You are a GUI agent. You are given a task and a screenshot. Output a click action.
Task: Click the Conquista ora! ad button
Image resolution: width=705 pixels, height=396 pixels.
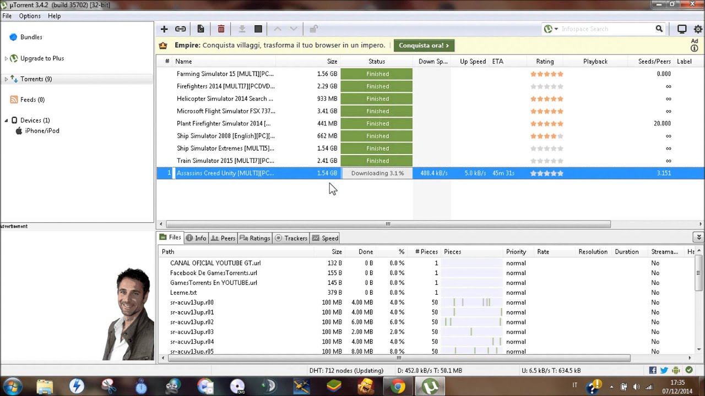pos(424,46)
